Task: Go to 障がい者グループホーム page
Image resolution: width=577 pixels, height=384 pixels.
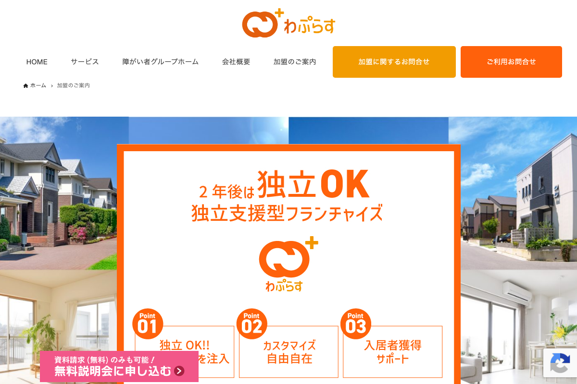Action: tap(161, 62)
